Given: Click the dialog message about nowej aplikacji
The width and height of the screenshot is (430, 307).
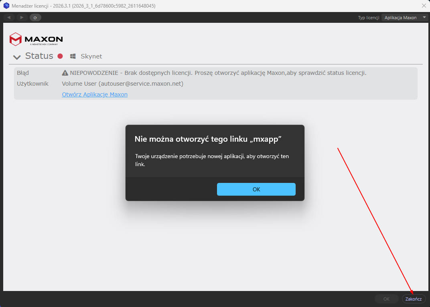Looking at the screenshot, I should [x=212, y=161].
